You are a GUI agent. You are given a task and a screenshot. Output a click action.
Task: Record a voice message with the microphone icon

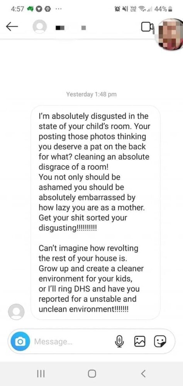pyautogui.click(x=119, y=341)
